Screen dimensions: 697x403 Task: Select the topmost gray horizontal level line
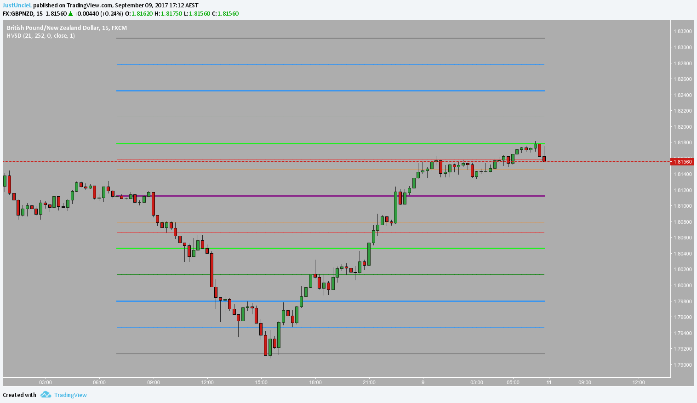[x=331, y=38]
